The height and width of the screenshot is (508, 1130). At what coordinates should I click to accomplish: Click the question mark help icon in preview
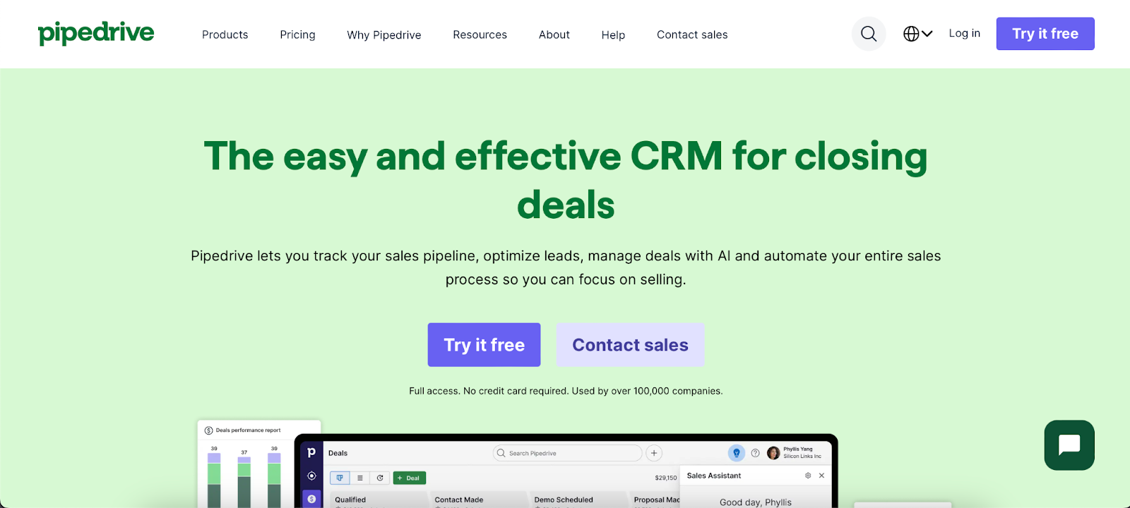[755, 453]
